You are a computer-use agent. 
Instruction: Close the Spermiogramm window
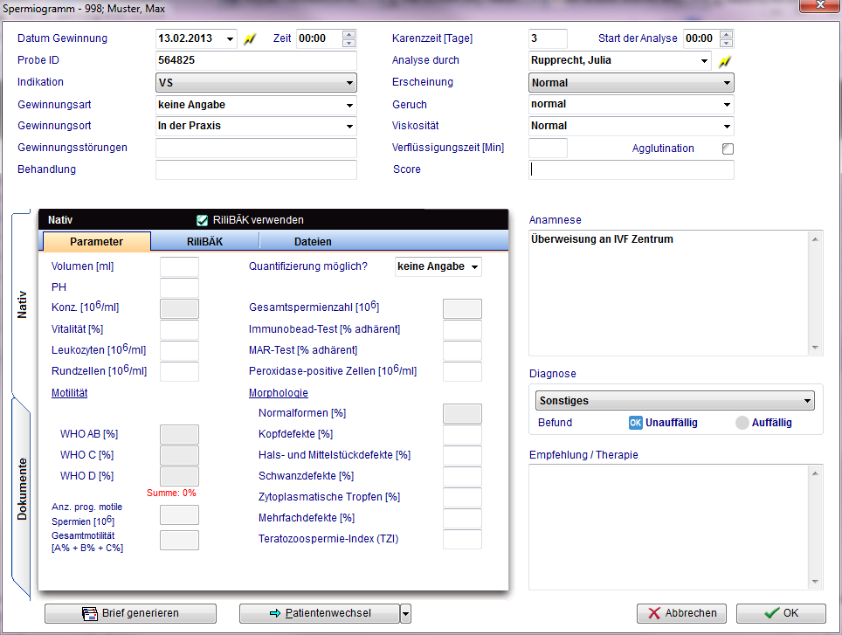point(820,5)
